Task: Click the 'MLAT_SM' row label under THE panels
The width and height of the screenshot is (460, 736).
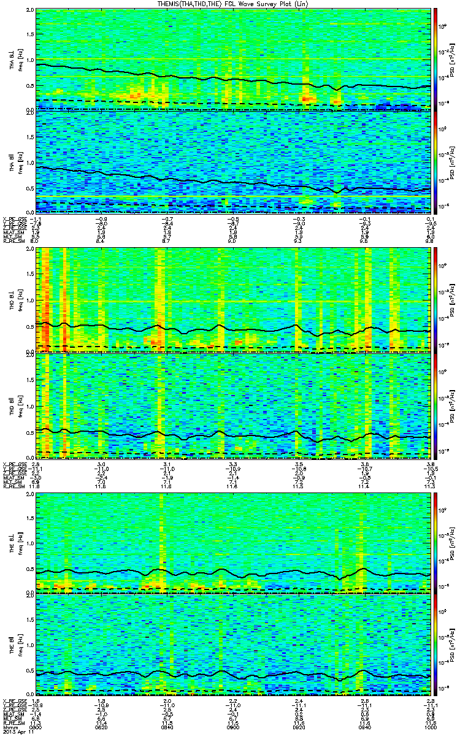Action: [x=13, y=715]
